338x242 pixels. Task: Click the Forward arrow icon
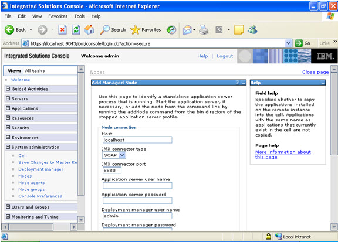click(42, 30)
